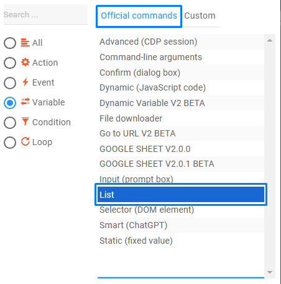The height and width of the screenshot is (284, 281).
Task: Click the Loop circular arrow icon
Action: [25, 141]
